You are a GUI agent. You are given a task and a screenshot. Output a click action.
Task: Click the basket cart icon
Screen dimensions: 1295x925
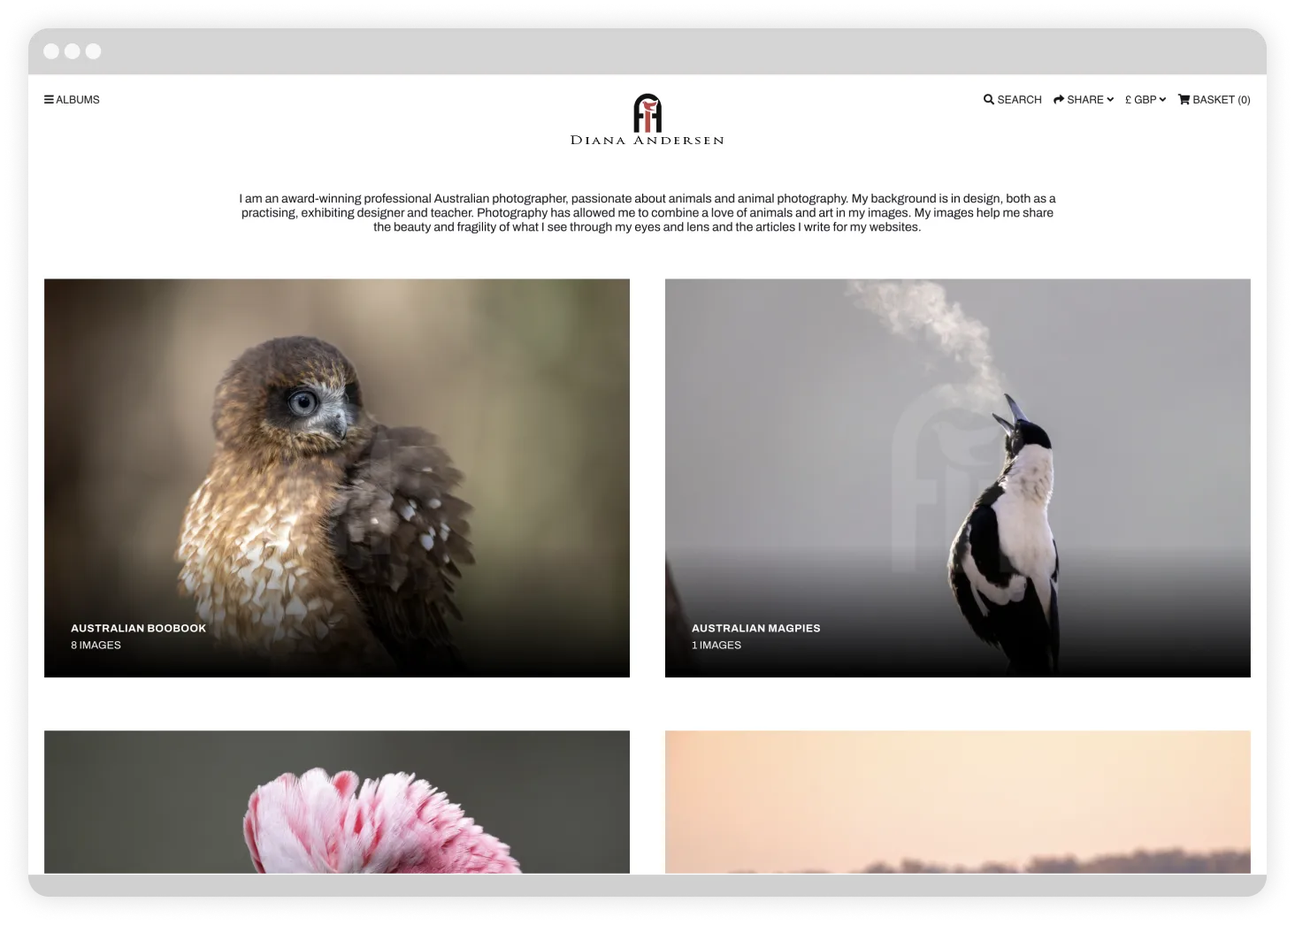(x=1184, y=100)
